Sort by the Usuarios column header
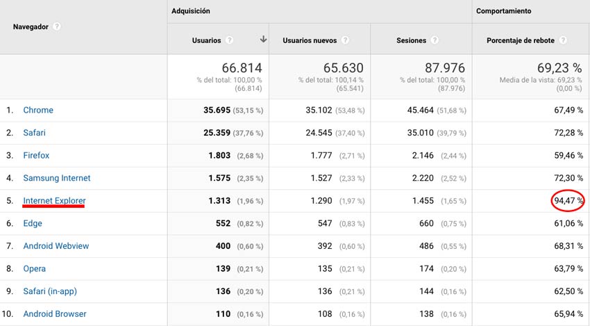The image size is (590, 326). pyautogui.click(x=207, y=40)
